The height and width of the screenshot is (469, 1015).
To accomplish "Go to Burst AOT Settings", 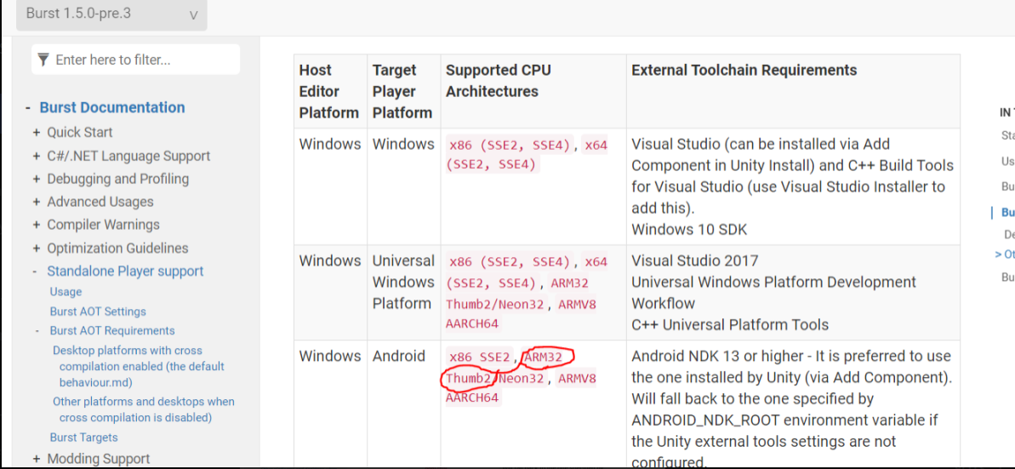I will pos(98,312).
